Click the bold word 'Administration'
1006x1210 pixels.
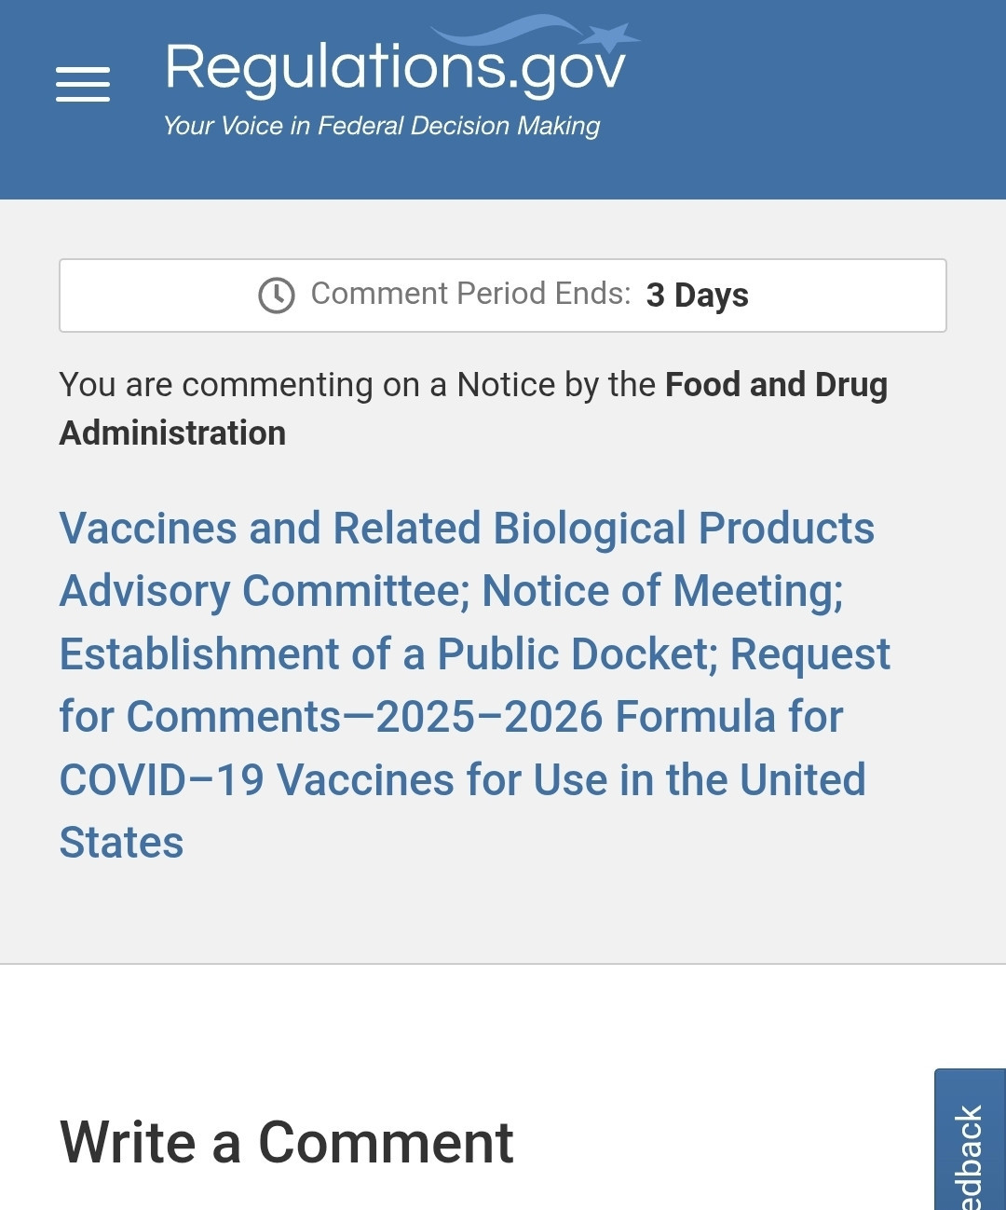tap(172, 433)
